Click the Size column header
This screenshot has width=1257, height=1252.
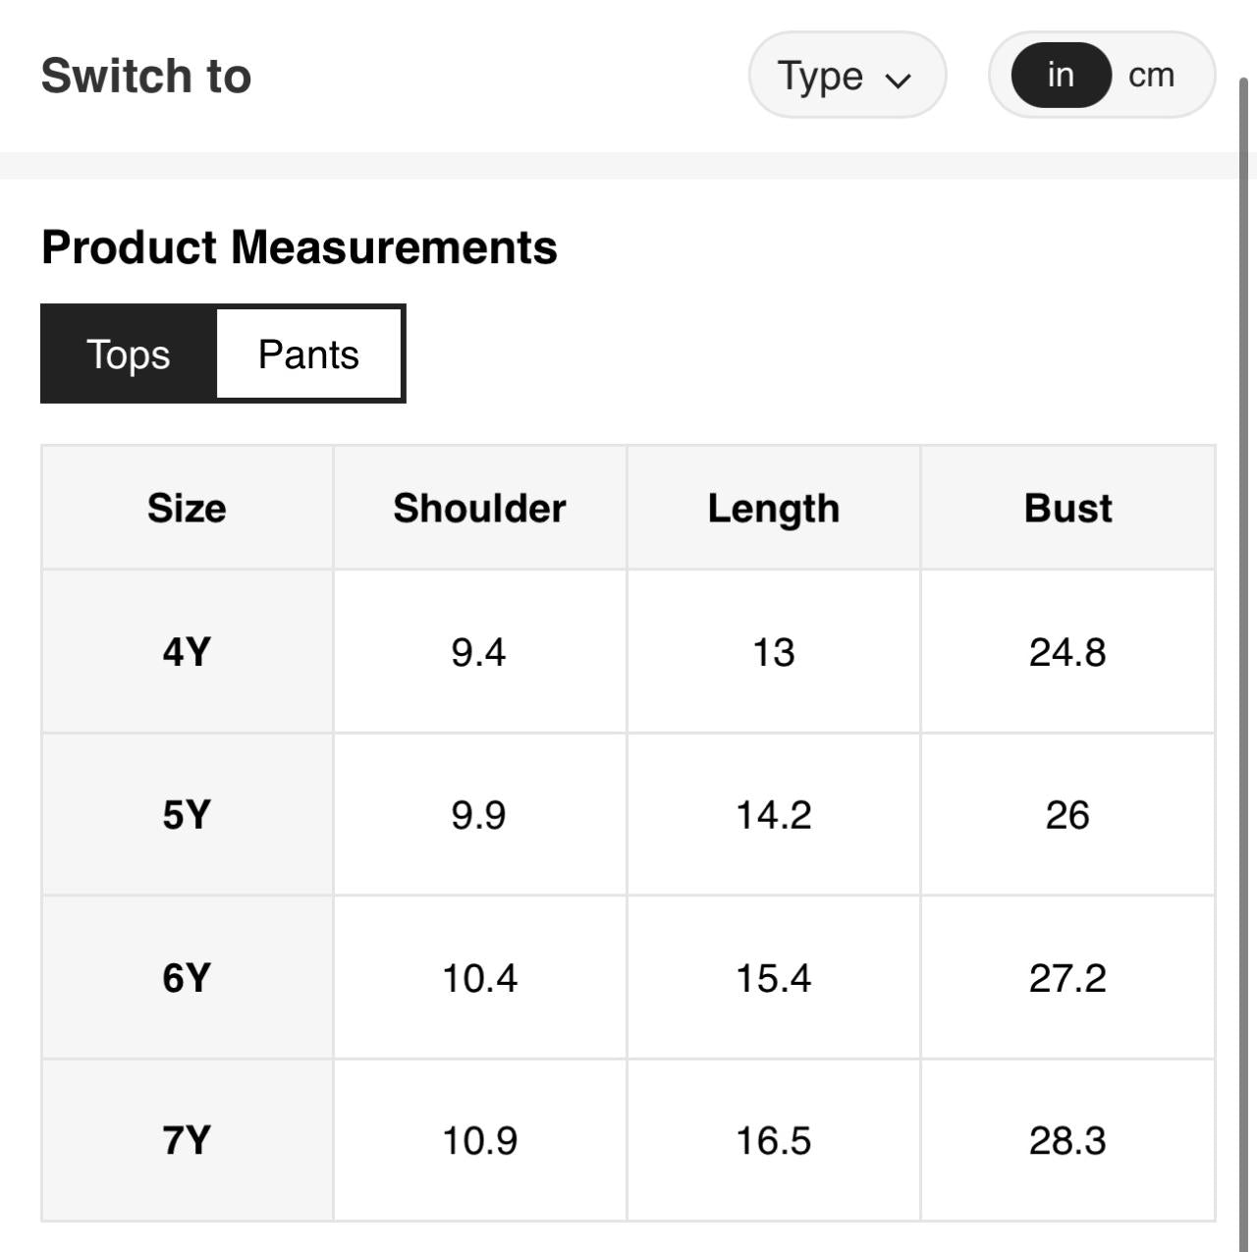tap(187, 508)
